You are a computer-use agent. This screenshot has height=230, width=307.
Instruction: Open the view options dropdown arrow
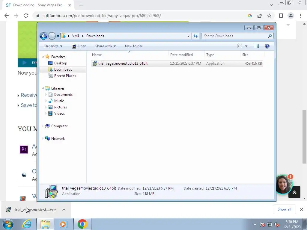(x=246, y=46)
